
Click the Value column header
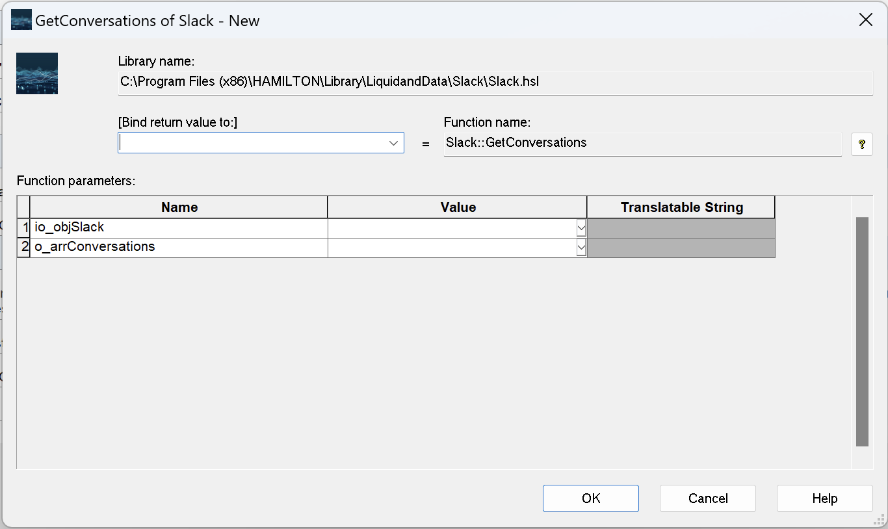click(458, 207)
